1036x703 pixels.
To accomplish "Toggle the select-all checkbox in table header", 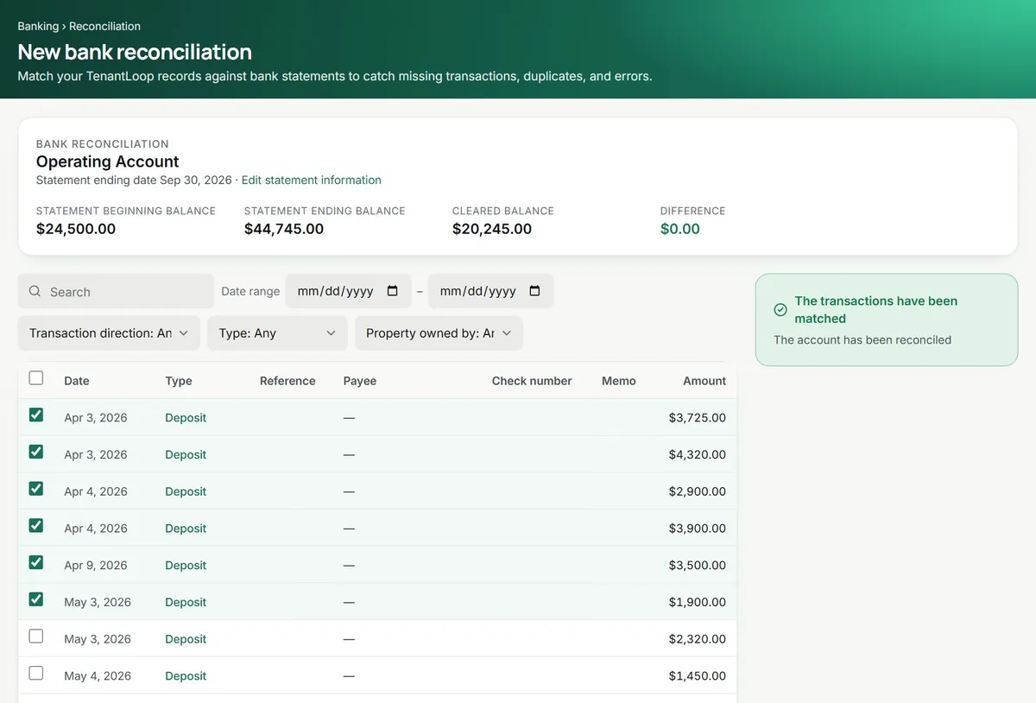I will coord(36,378).
